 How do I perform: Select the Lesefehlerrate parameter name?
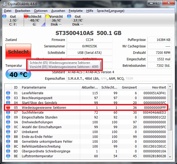pos(32,93)
